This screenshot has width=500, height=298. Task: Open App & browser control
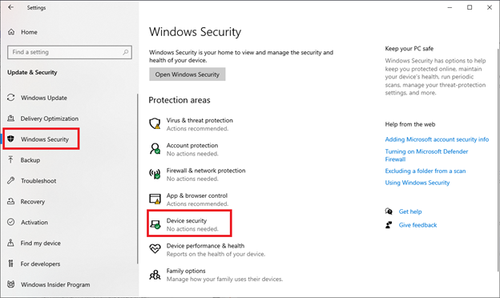coord(197,195)
